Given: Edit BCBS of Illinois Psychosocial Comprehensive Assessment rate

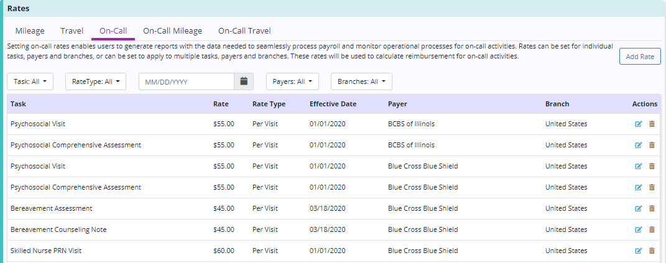Looking at the screenshot, I should point(638,145).
